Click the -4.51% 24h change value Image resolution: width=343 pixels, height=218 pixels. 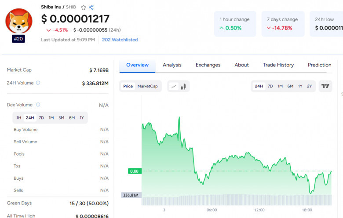pyautogui.click(x=60, y=30)
